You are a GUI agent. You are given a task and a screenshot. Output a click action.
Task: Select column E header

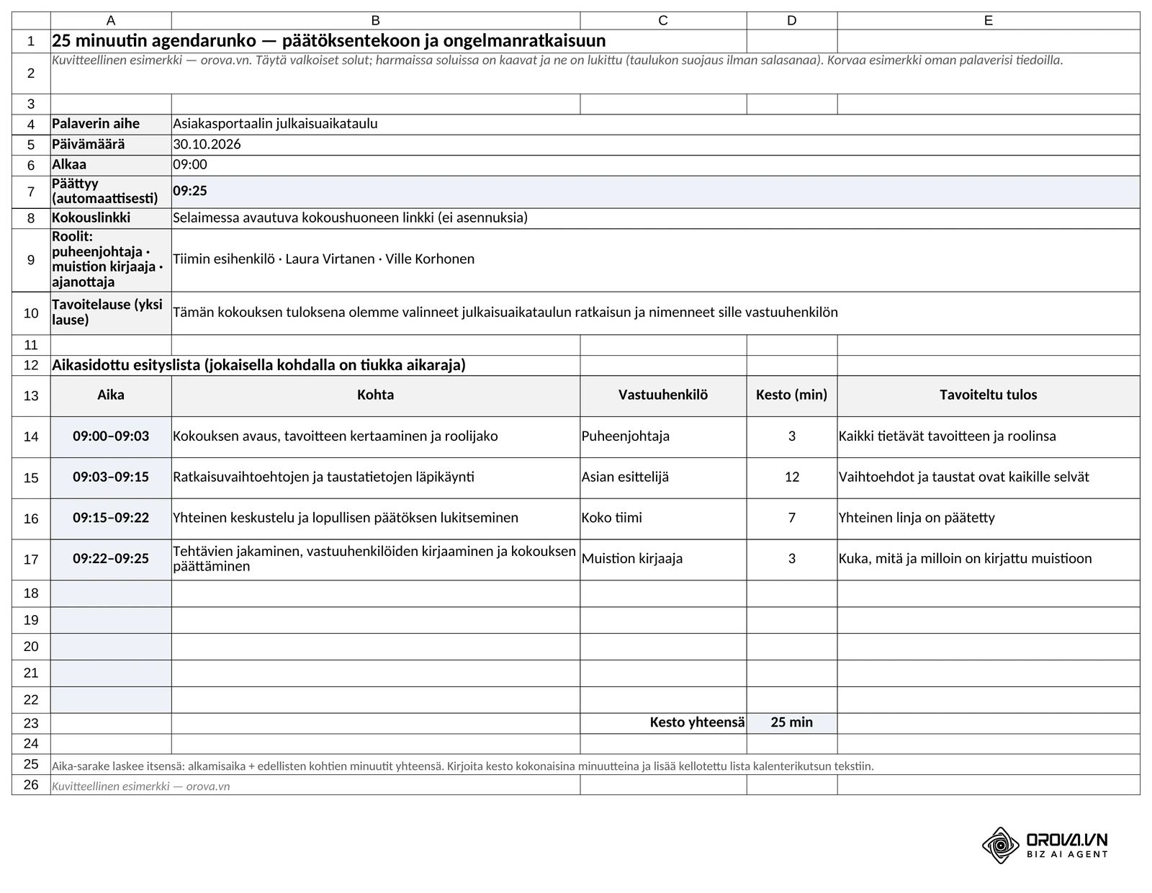989,21
